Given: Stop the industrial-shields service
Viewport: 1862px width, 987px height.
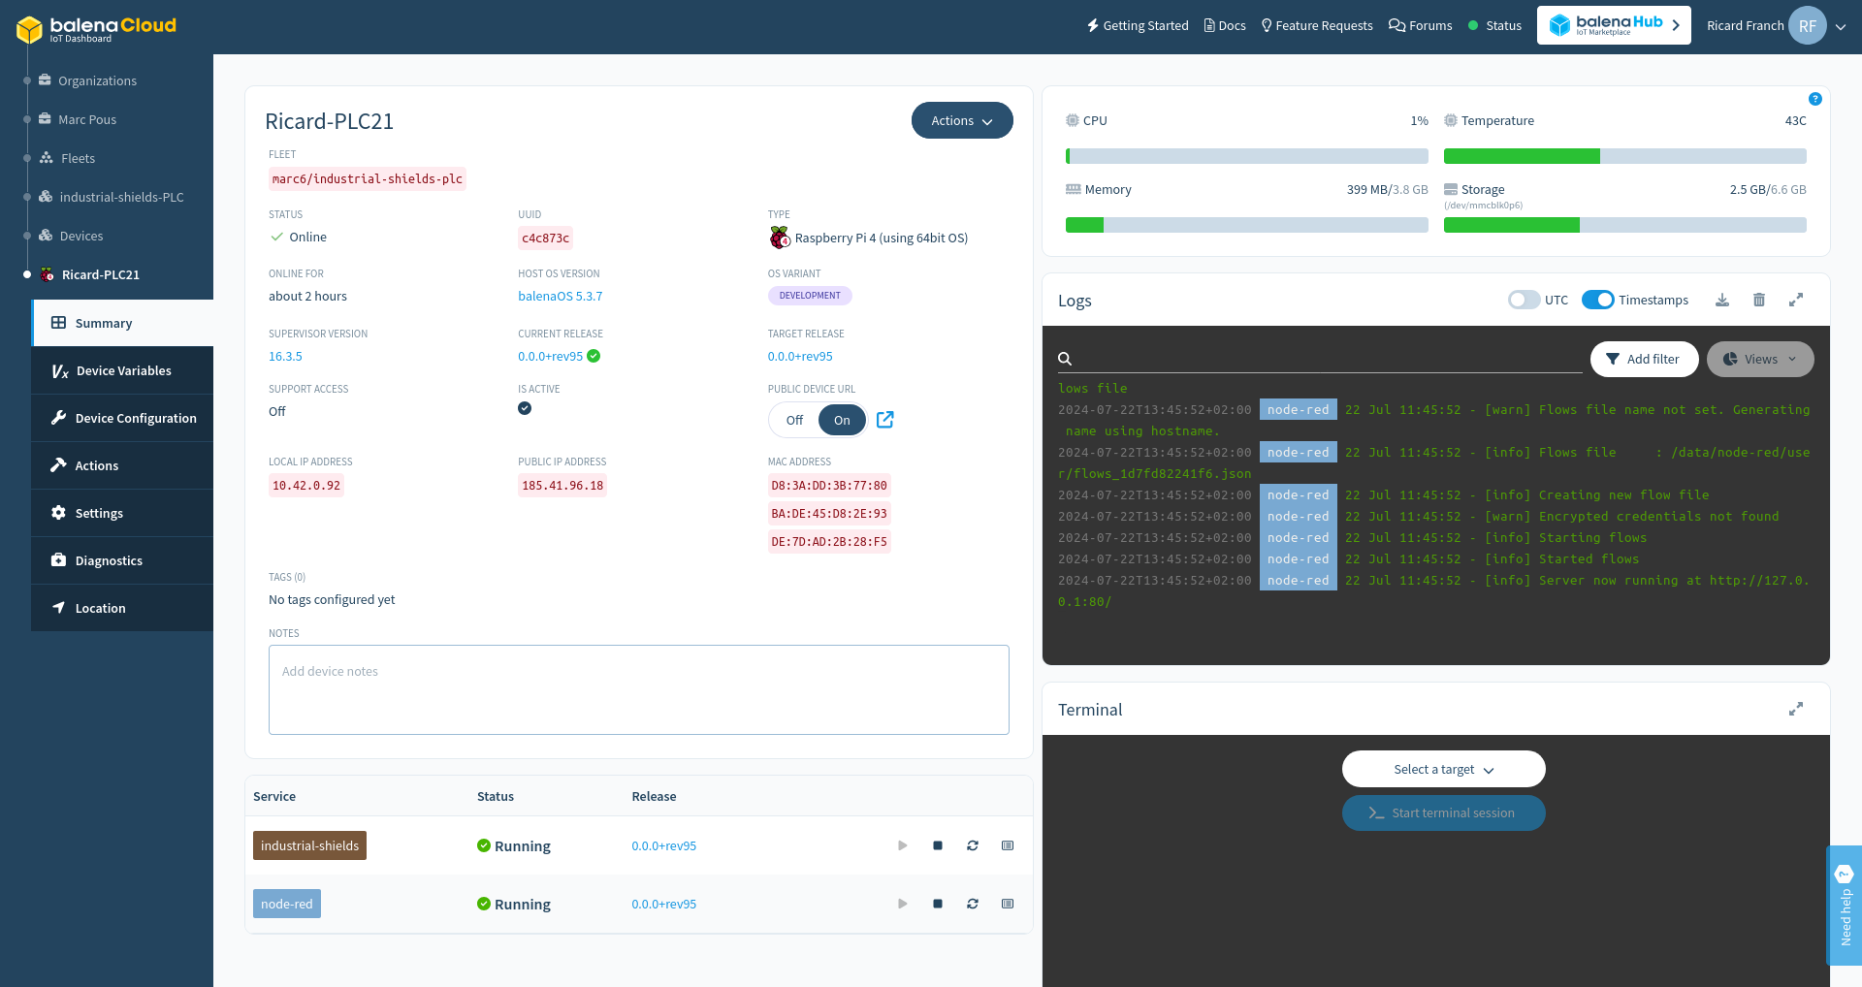Looking at the screenshot, I should click(x=938, y=845).
